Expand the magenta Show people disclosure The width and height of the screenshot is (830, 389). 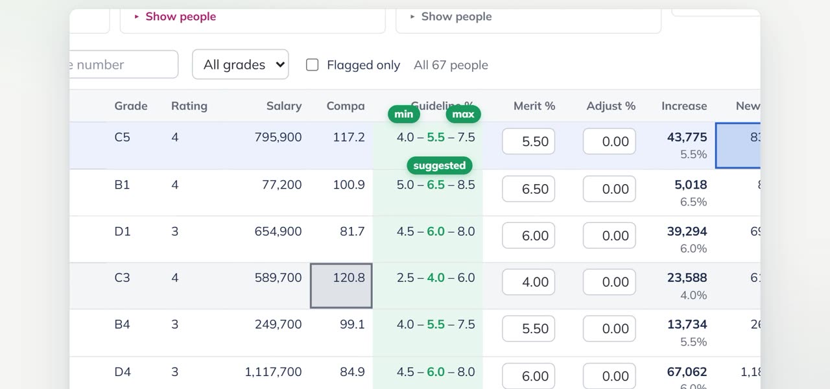pos(175,17)
